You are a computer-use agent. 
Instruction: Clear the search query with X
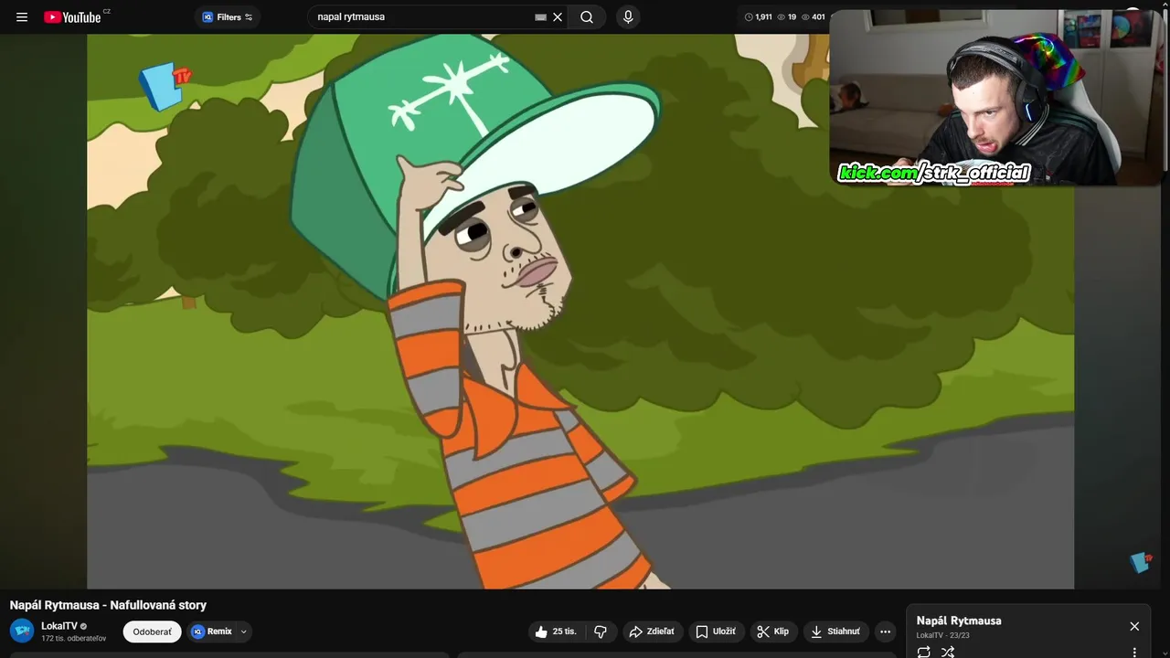[x=558, y=16]
